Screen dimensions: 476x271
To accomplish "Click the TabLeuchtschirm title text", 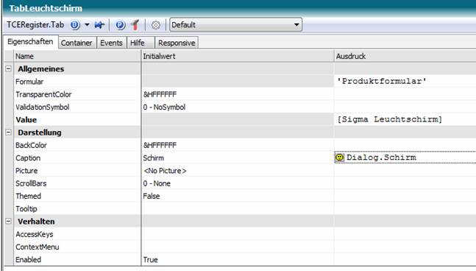I will [46, 8].
